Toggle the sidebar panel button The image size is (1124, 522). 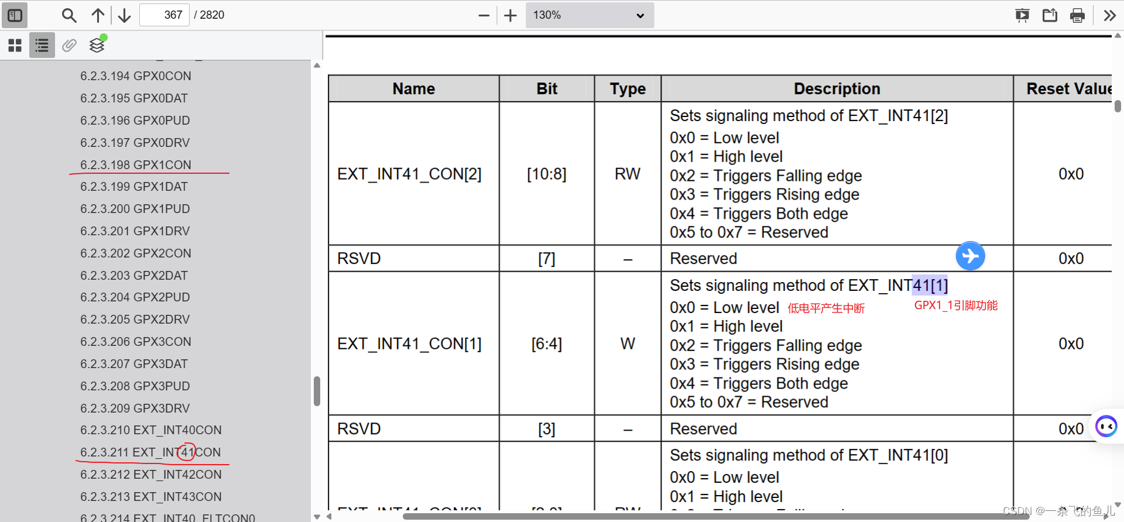pos(15,15)
